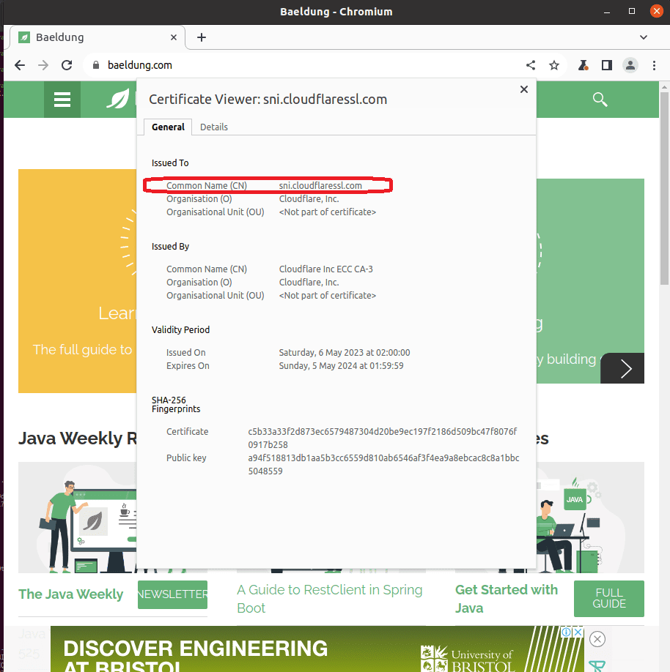Viewport: 670px width, 672px height.
Task: Switch to the Details tab
Action: 213,127
